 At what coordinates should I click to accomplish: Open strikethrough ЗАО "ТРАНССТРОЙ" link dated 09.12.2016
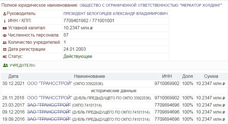(49, 112)
